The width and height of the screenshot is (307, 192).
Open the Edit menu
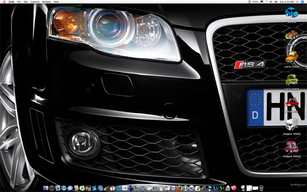(25, 2)
